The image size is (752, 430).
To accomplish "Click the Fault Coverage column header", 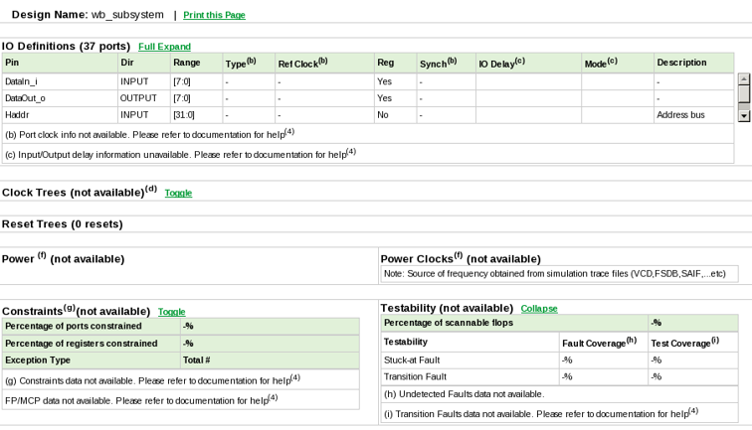I will click(x=602, y=342).
